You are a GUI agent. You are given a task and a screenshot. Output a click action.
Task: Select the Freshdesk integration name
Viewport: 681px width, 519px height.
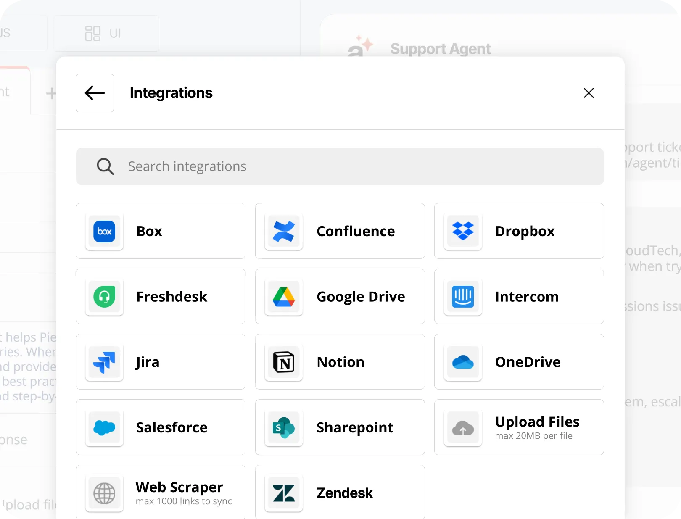172,297
